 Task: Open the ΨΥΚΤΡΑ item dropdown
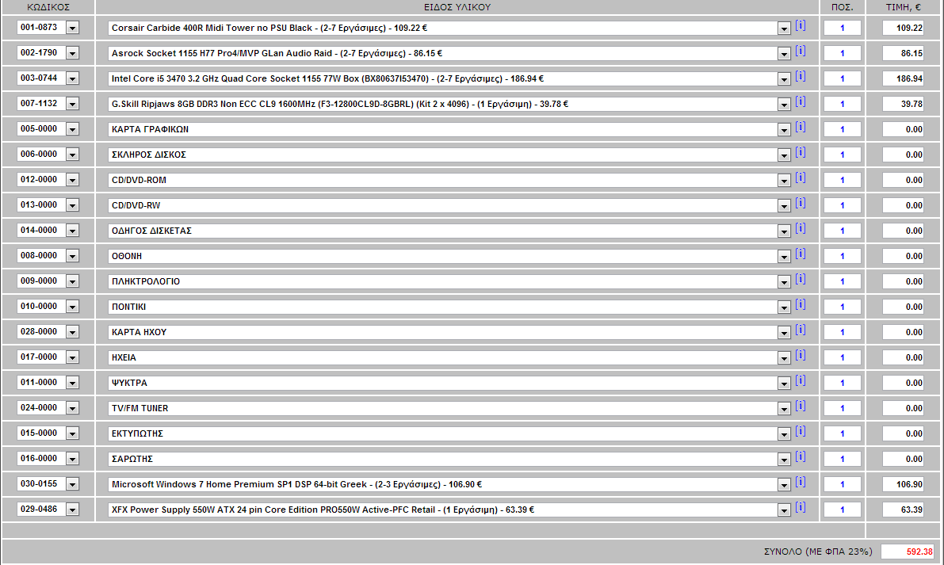(784, 384)
